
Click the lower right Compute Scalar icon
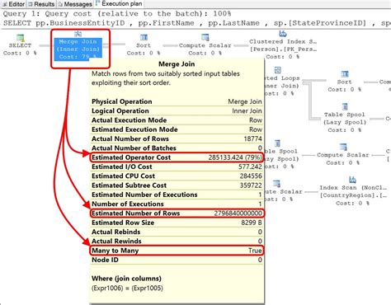click(x=343, y=147)
